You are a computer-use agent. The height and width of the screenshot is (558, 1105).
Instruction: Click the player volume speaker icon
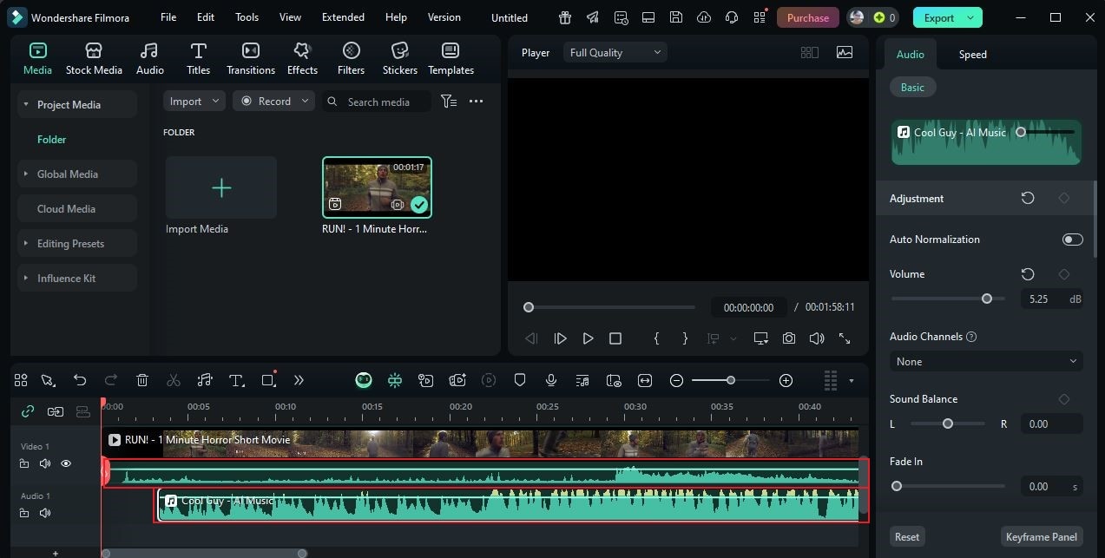point(816,338)
